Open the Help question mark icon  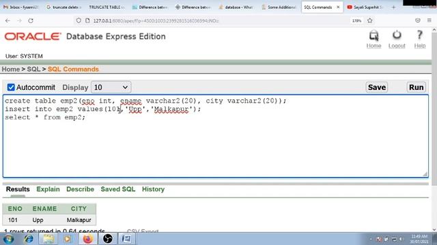tap(419, 35)
